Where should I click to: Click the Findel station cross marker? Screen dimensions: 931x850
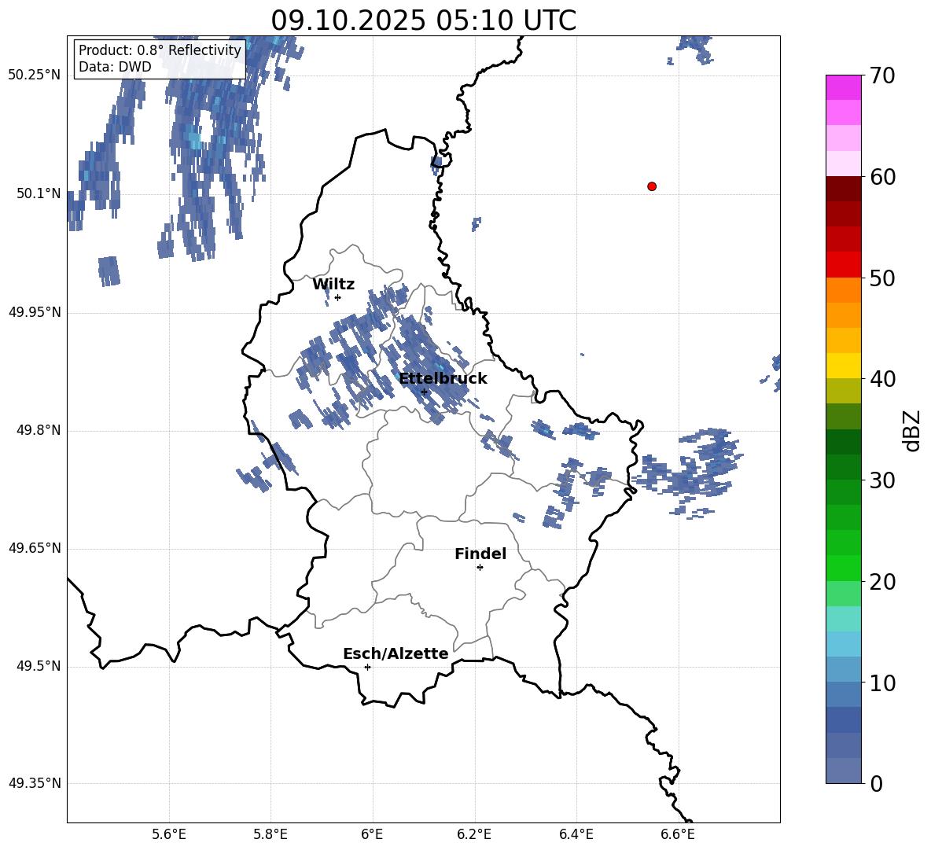click(480, 568)
